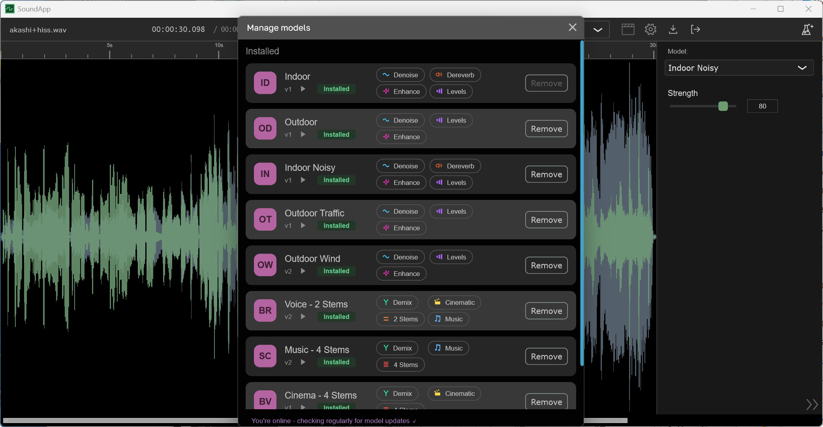
Task: Click the Outdoor model OD badge icon
Action: (265, 128)
